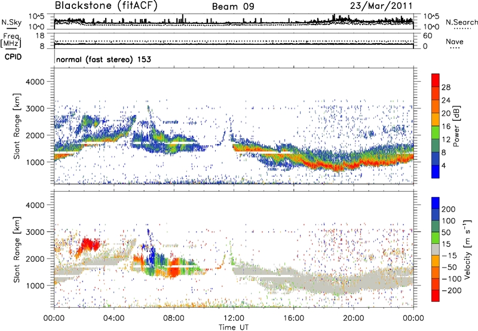478x331 pixels.
Task: Click the "Nave" label
Action: point(455,42)
